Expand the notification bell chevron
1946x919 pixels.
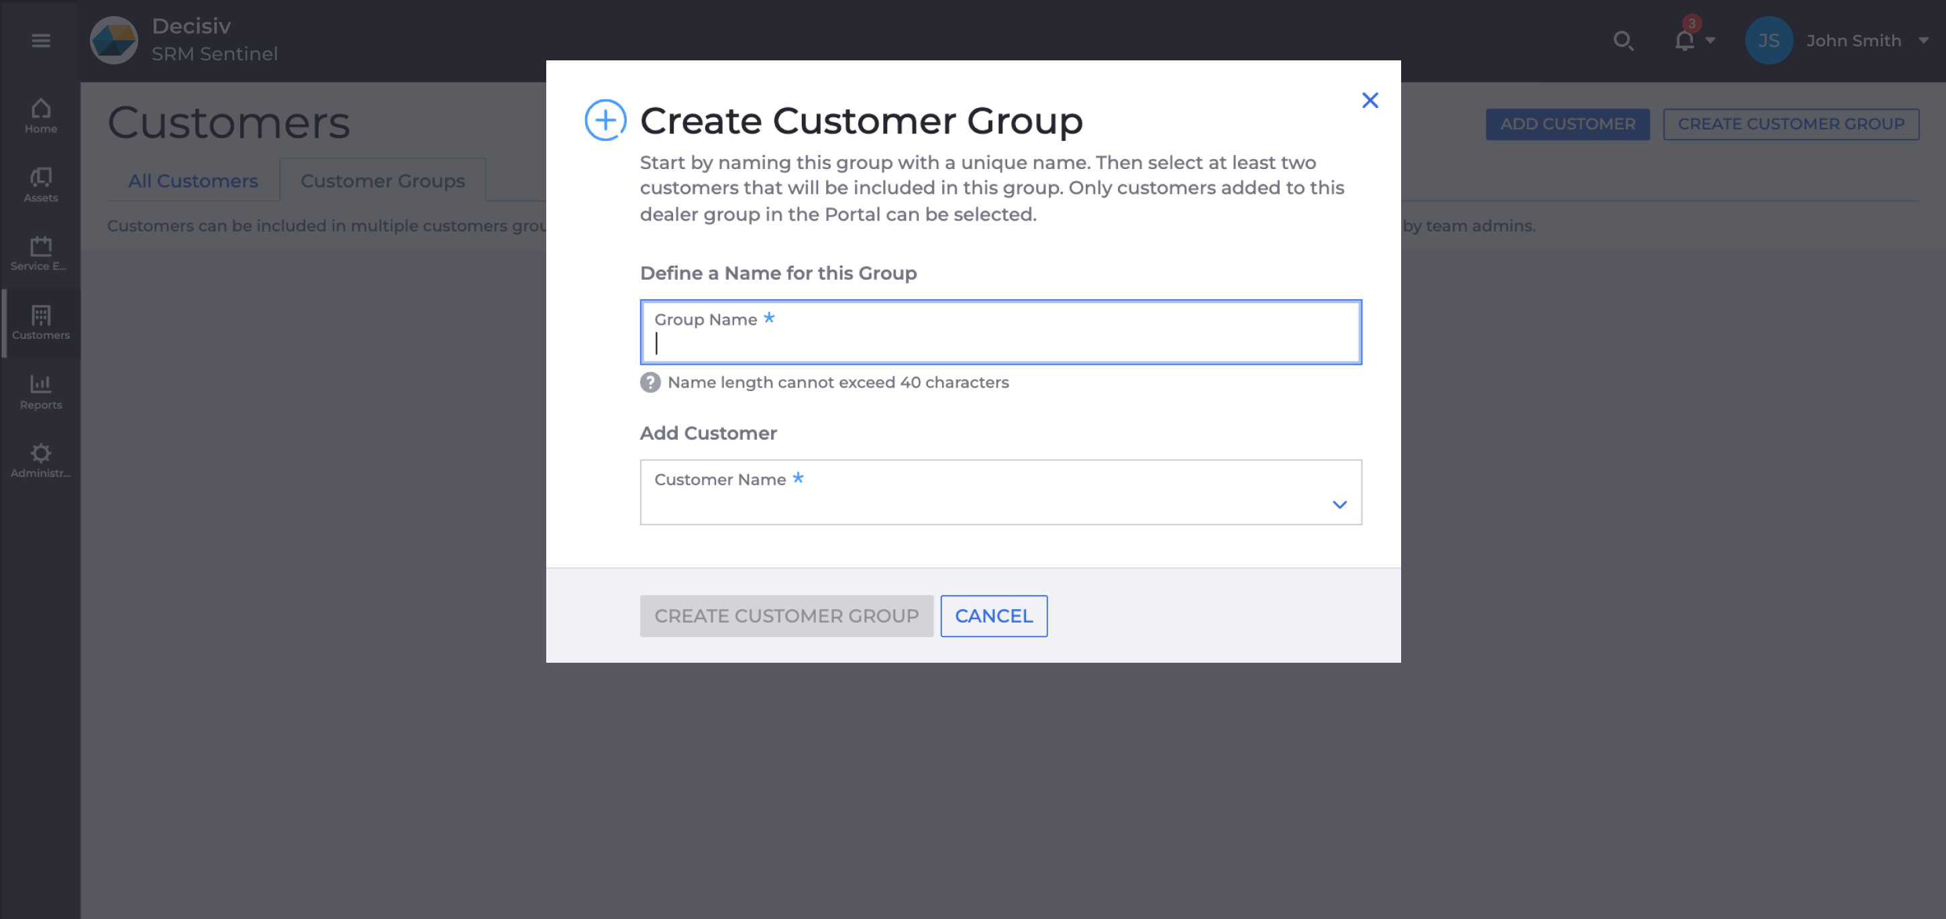[1709, 42]
